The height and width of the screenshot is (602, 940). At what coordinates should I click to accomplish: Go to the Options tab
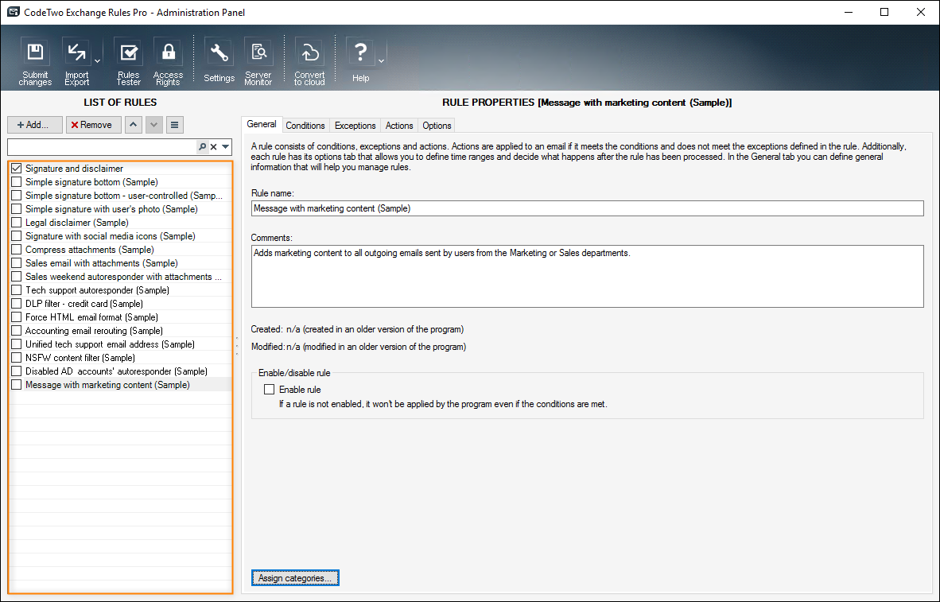(437, 126)
